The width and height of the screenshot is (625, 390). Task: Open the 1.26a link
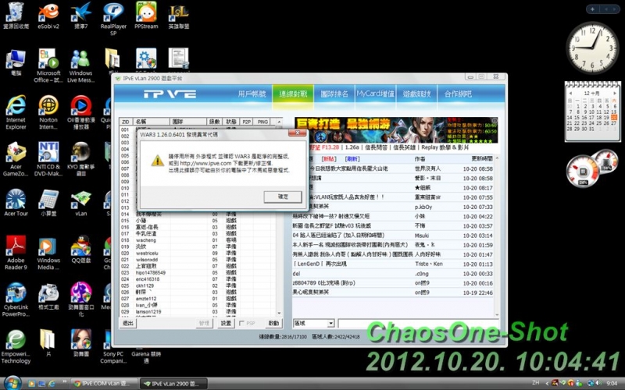tap(352, 147)
